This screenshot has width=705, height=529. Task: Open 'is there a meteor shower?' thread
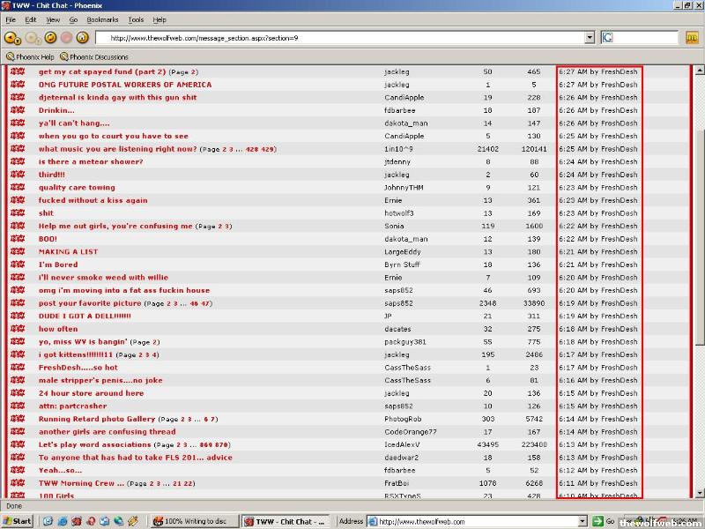[91, 161]
